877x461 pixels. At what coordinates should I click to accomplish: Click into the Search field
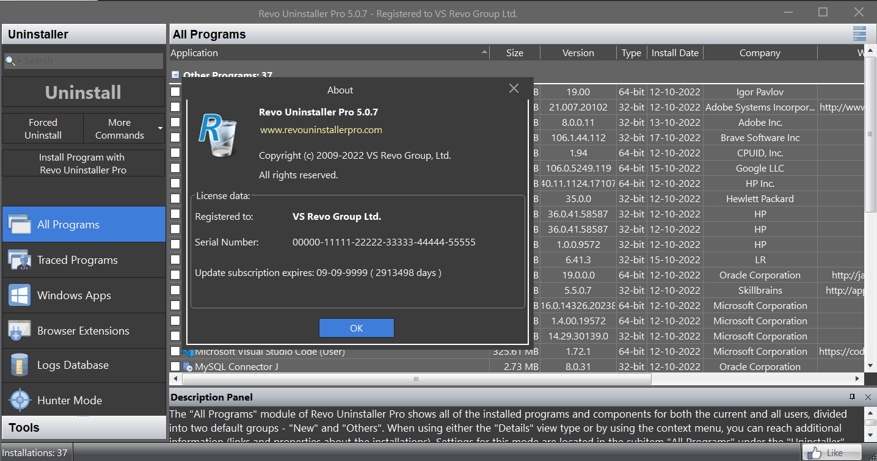(84, 60)
